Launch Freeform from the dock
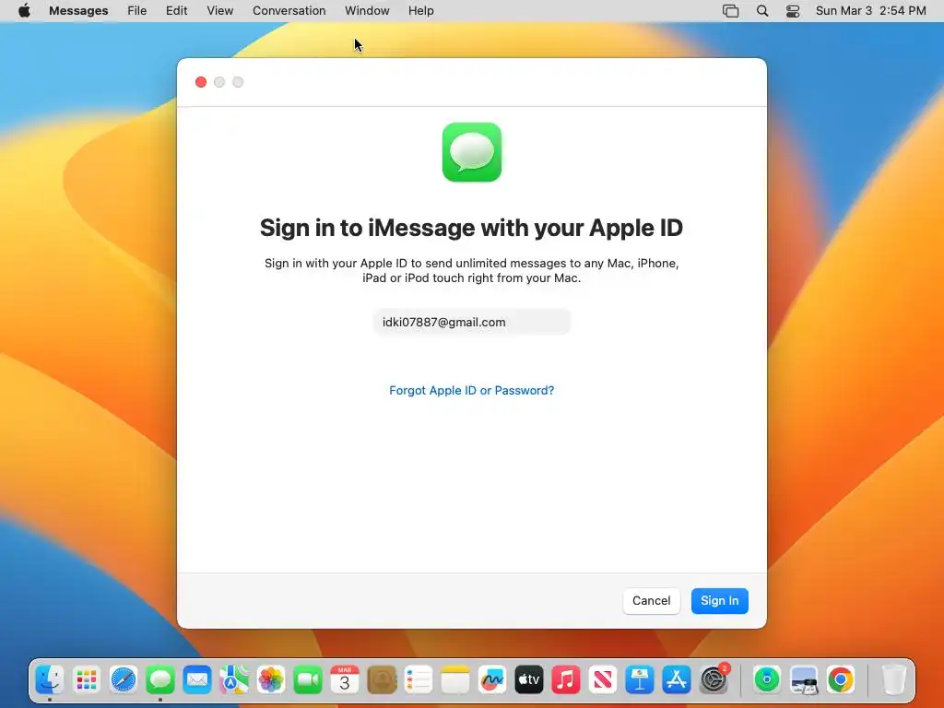 (492, 679)
